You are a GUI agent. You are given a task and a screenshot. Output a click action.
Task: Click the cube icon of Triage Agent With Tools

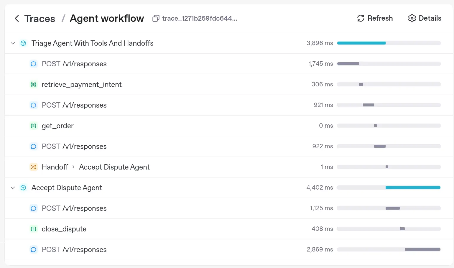point(23,43)
